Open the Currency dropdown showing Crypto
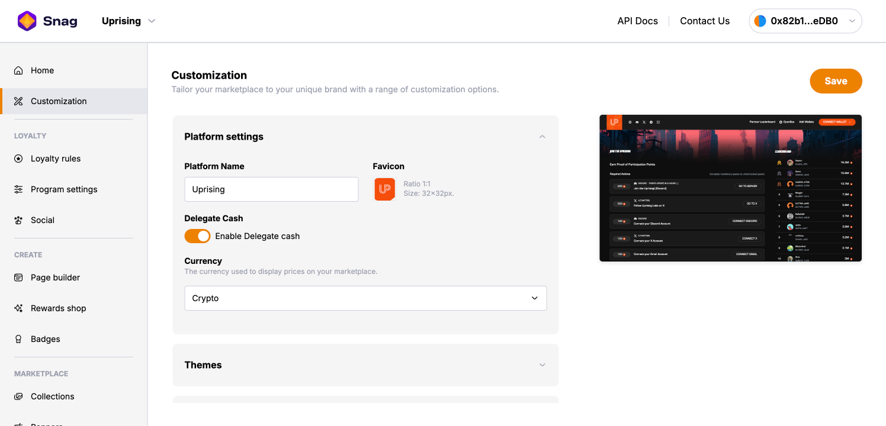 coord(365,298)
